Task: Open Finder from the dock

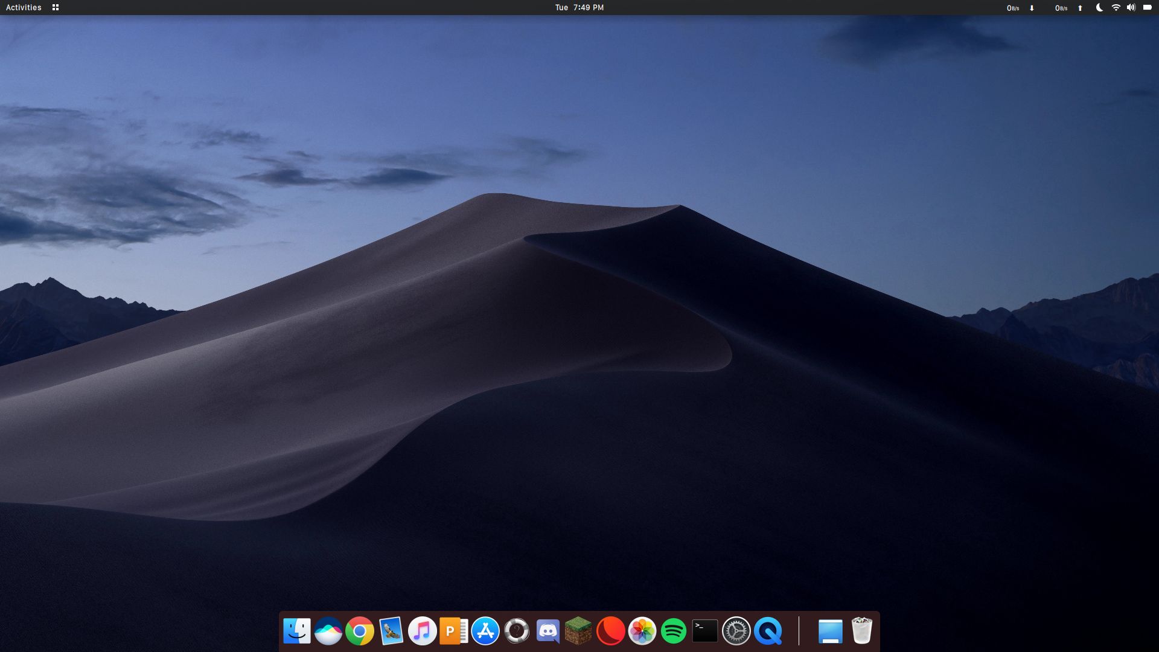Action: [x=296, y=631]
